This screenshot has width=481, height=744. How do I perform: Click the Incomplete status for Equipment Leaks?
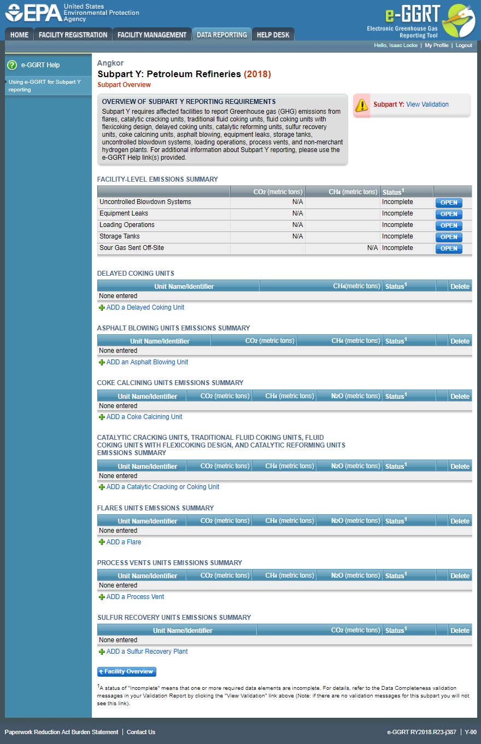(x=397, y=213)
